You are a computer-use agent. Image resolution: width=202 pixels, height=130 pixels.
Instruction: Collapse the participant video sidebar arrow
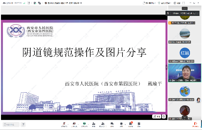pyautogui.click(x=166, y=67)
